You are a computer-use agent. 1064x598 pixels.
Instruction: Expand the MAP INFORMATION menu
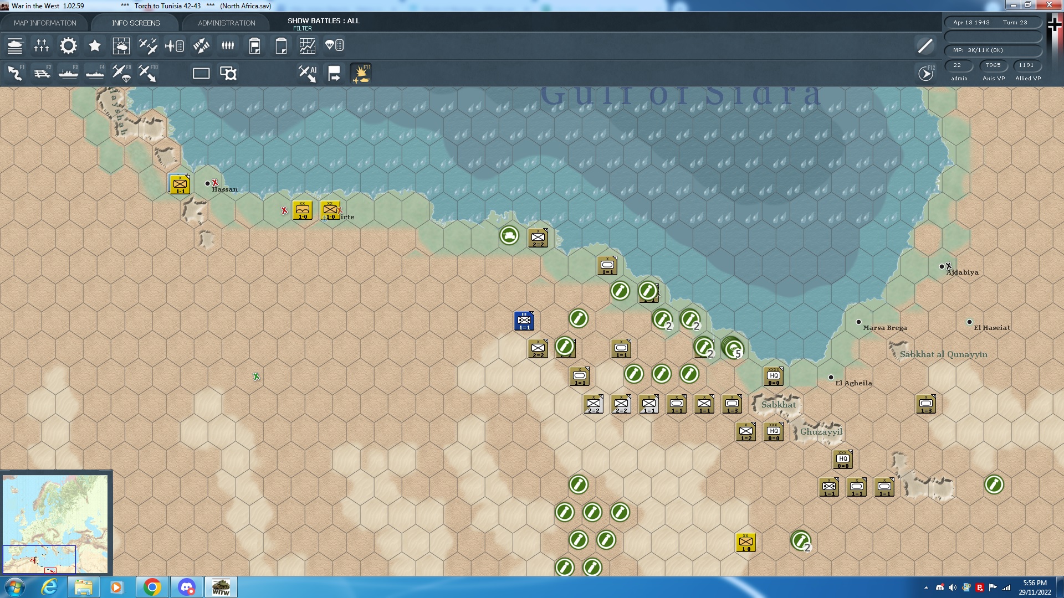pyautogui.click(x=45, y=23)
